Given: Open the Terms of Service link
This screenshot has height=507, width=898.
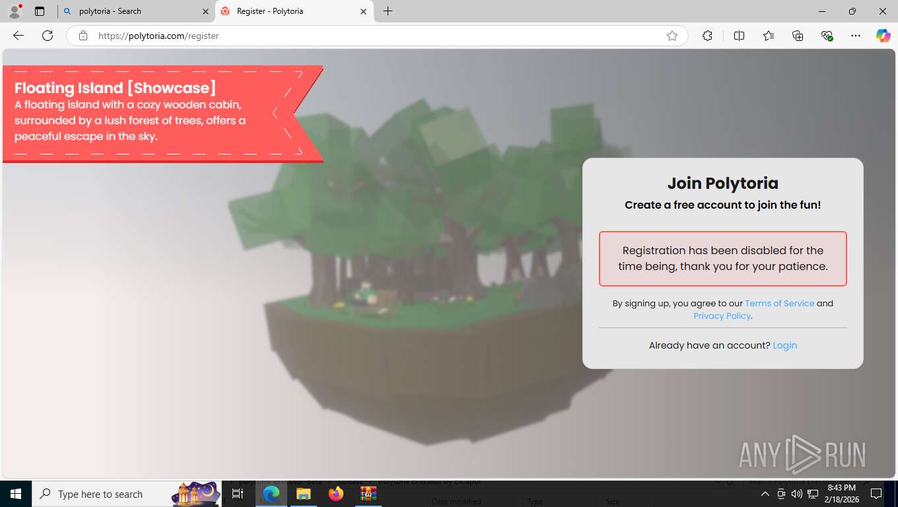Looking at the screenshot, I should click(779, 303).
